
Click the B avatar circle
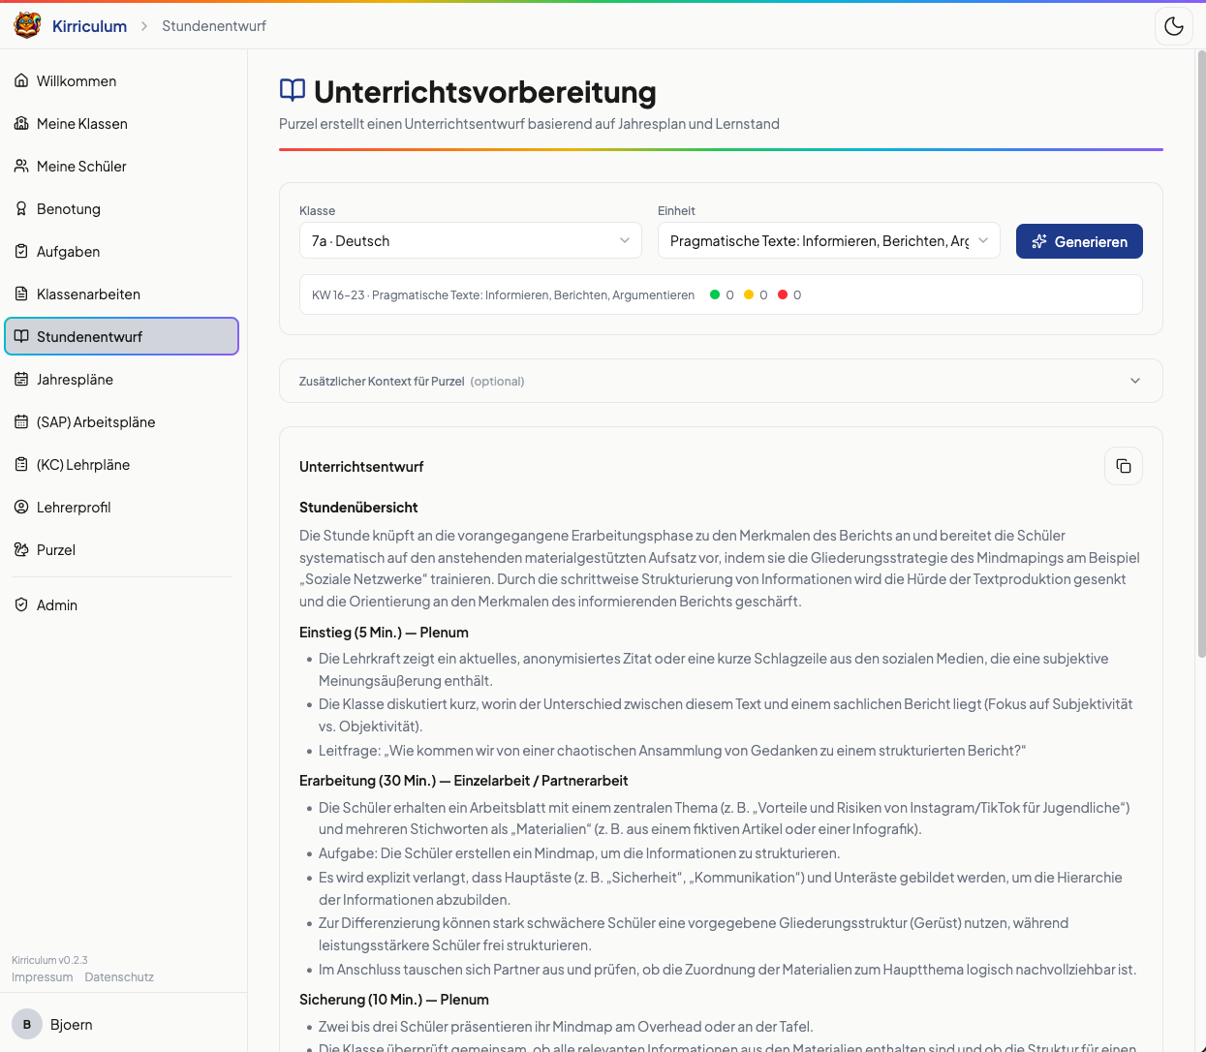point(27,1024)
